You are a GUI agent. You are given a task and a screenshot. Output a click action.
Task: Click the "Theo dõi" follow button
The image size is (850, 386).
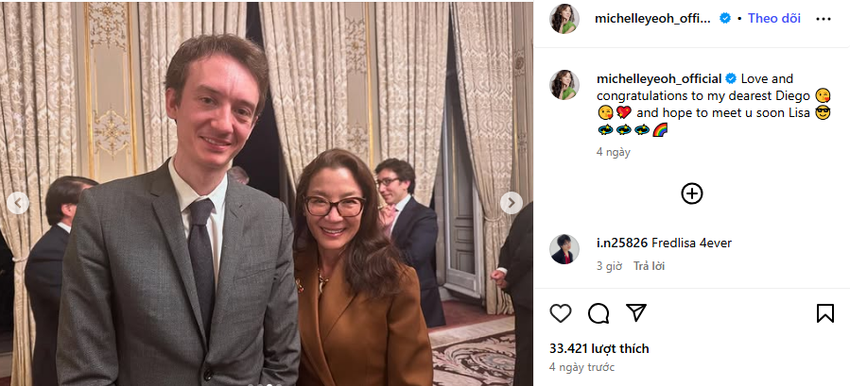pos(774,18)
